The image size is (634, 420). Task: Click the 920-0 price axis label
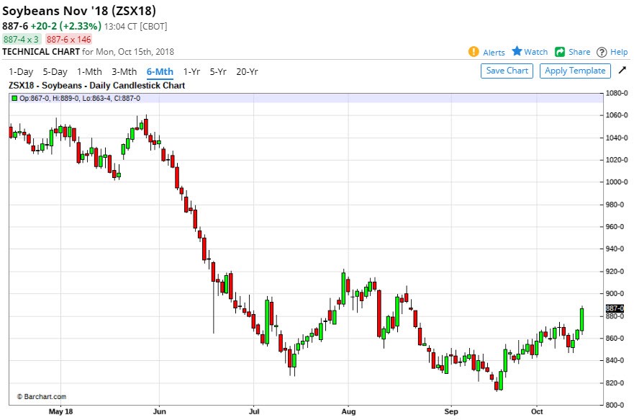(617, 272)
